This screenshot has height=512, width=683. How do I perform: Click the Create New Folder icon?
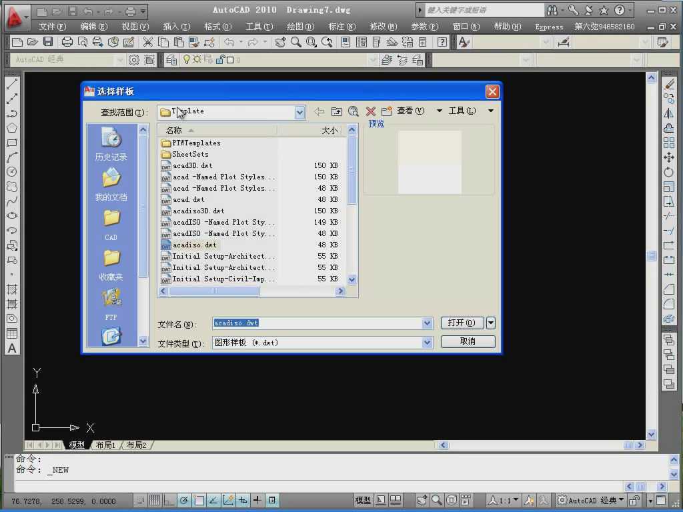(386, 111)
